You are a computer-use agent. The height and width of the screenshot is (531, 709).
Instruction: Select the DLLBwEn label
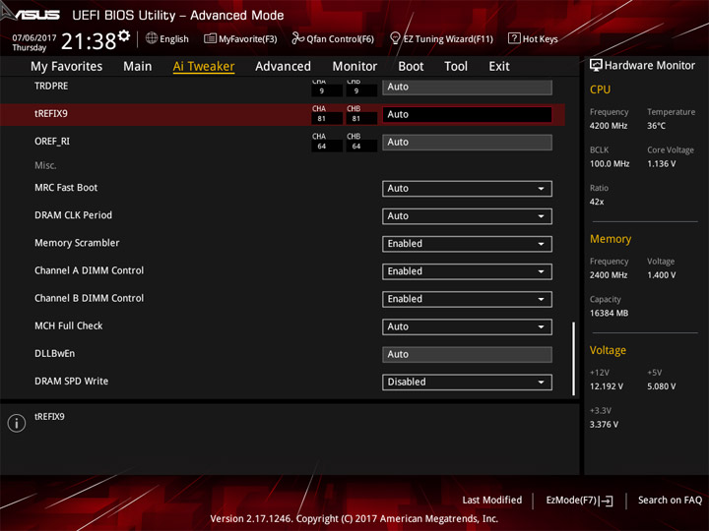(x=55, y=354)
